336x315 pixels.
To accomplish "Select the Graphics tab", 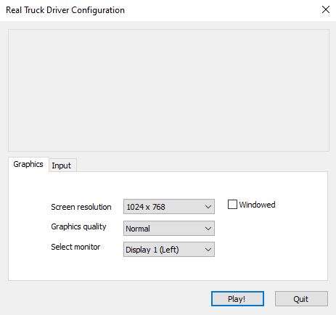I will pyautogui.click(x=28, y=164).
